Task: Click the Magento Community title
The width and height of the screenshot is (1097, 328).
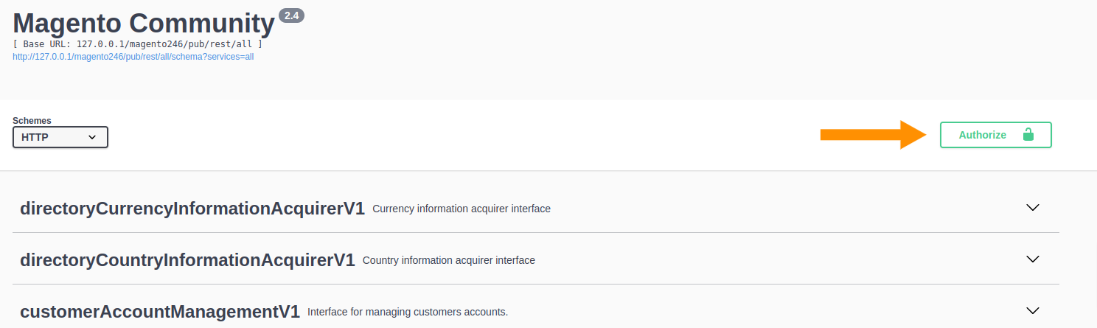Action: point(144,24)
